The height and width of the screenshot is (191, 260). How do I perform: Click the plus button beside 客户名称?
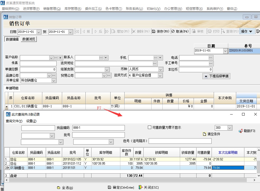coord(60,58)
